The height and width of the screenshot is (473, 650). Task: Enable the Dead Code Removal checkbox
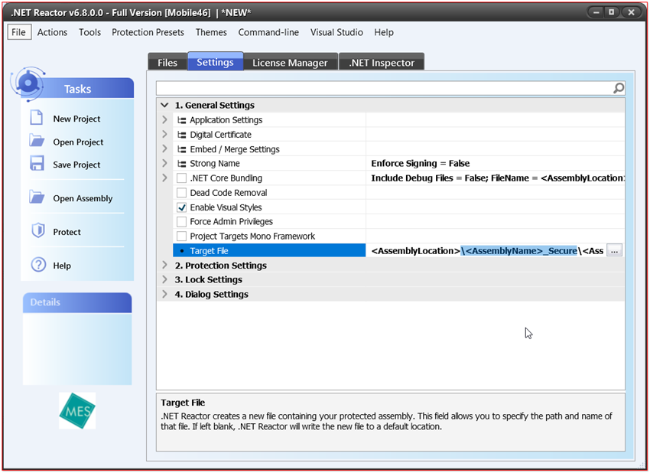pyautogui.click(x=181, y=193)
